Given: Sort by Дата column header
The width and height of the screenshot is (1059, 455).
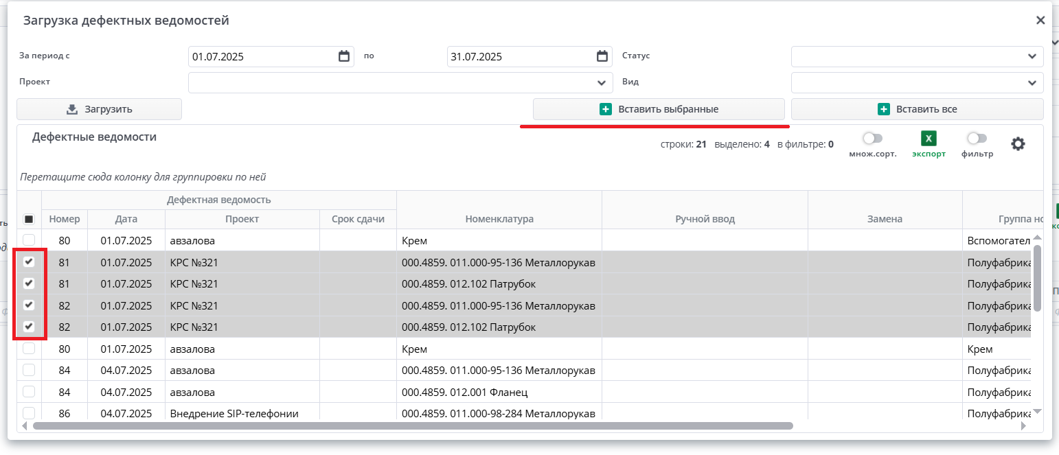Looking at the screenshot, I should [126, 219].
